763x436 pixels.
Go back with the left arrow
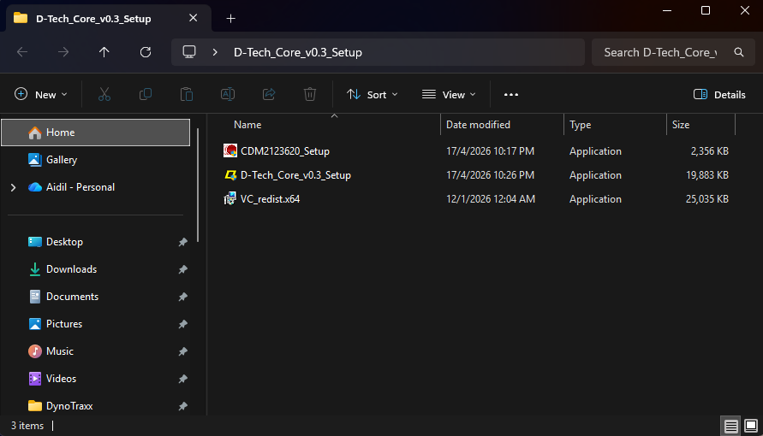(22, 52)
